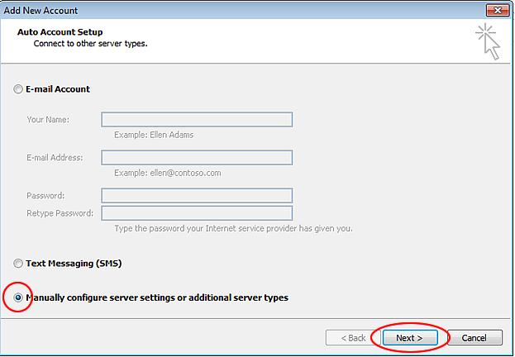Click the Retype Password field
This screenshot has height=357, width=515.
click(x=197, y=214)
